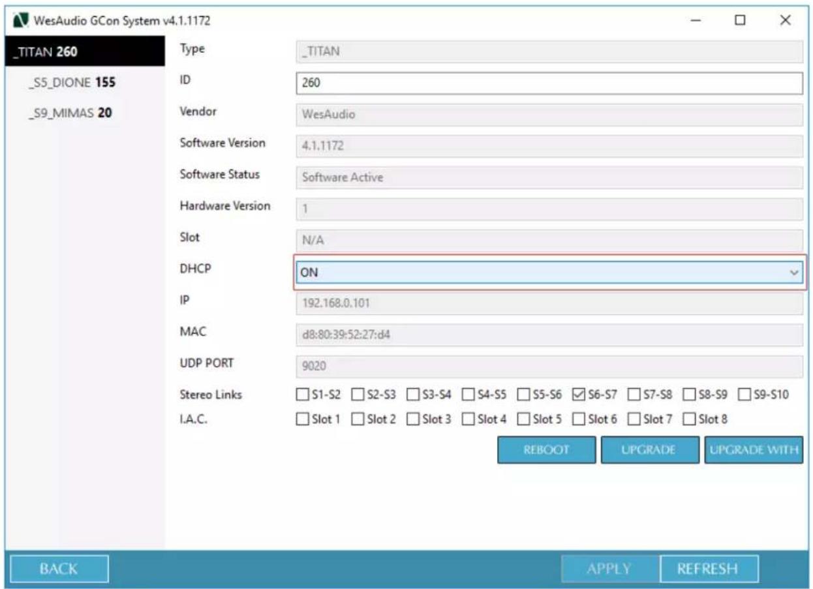Close the GCon System window
This screenshot has height=589, width=813.
point(785,20)
